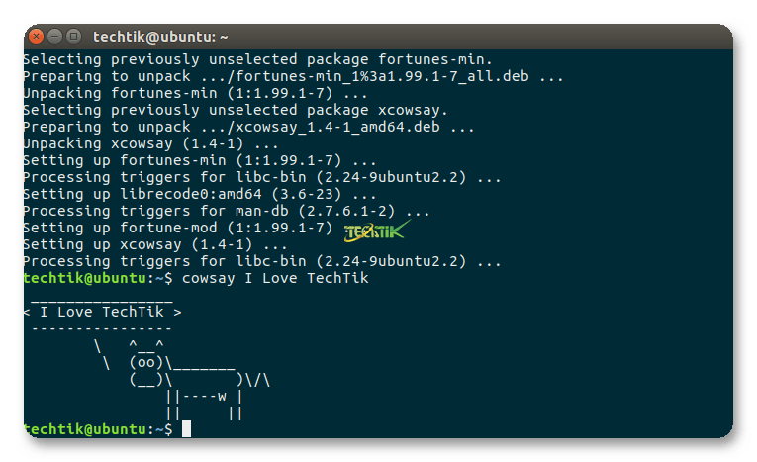
Task: Close the terminal window
Action: pos(37,37)
